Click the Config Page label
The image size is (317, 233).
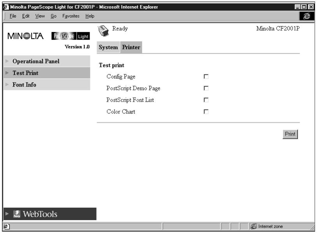121,77
